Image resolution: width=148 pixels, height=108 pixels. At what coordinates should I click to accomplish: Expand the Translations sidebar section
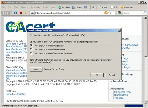coord(119,81)
